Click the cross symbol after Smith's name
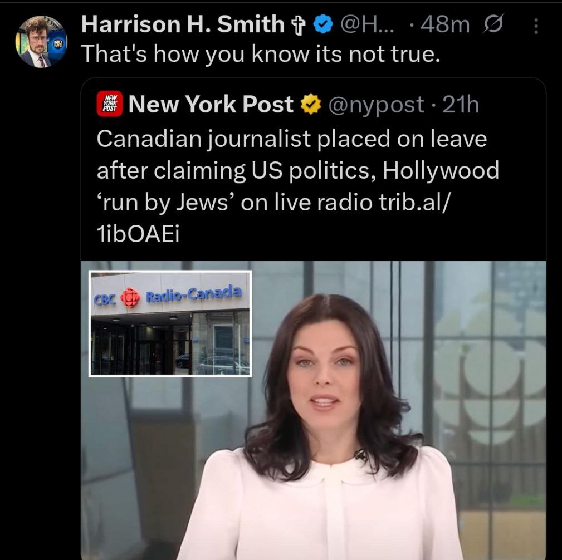The image size is (562, 560). [x=298, y=25]
